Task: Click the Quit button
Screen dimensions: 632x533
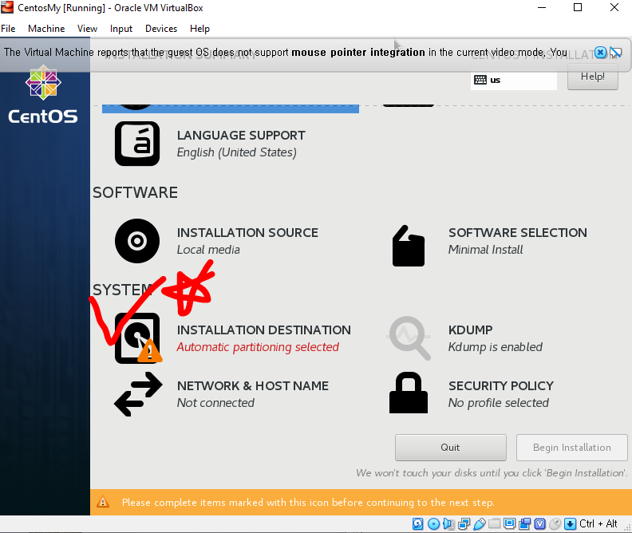Action: (451, 448)
